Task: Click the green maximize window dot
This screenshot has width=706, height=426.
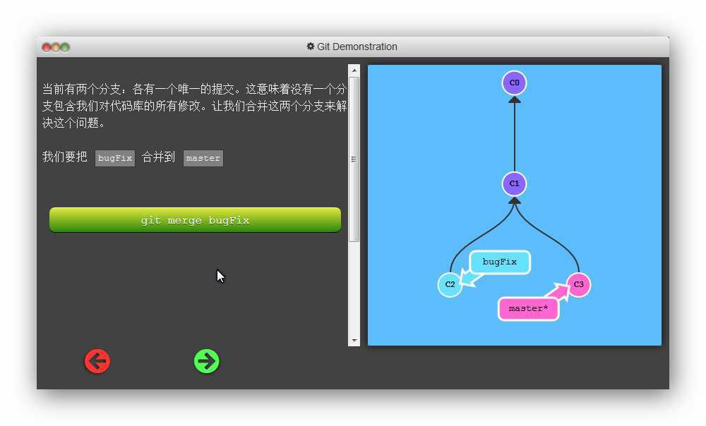Action: [65, 47]
